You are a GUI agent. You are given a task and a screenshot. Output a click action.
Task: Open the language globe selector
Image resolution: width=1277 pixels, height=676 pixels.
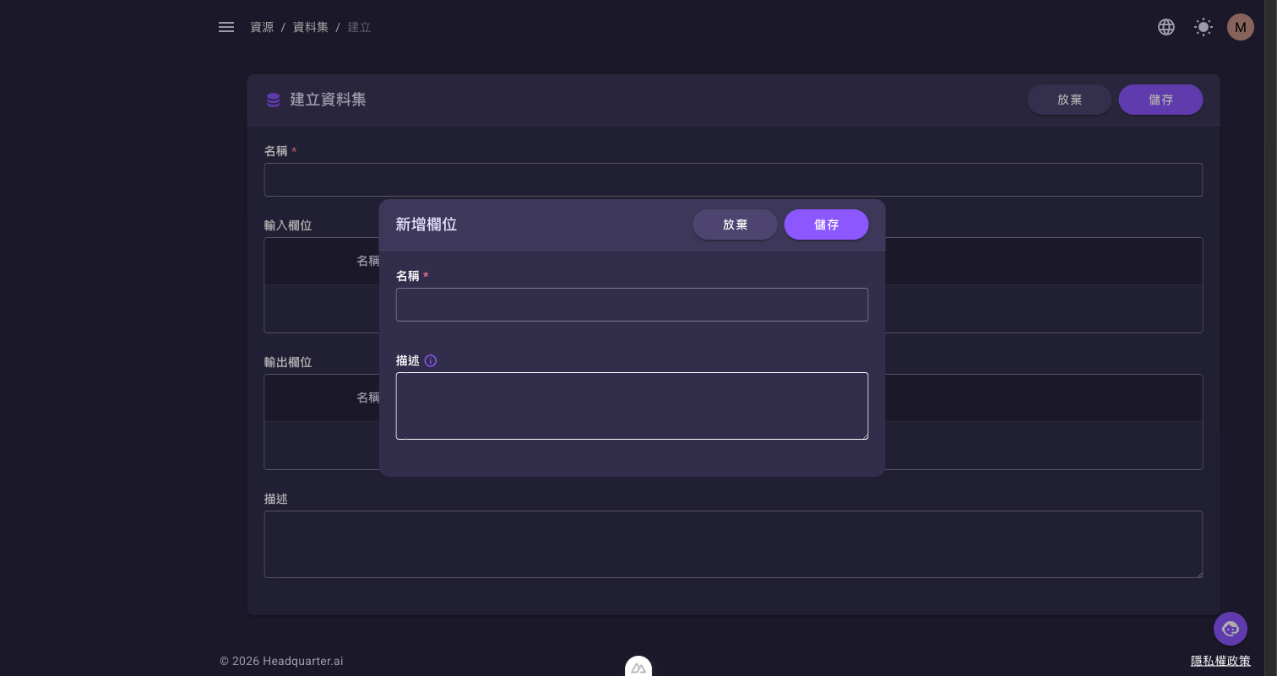tap(1166, 27)
